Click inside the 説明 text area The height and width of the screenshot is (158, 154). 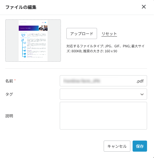103,116
